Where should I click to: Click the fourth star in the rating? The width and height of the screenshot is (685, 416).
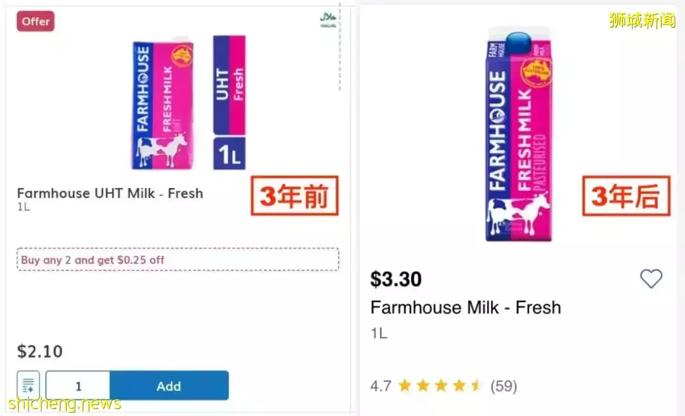(458, 384)
